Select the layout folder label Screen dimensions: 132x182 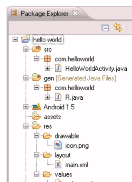[x=63, y=155]
